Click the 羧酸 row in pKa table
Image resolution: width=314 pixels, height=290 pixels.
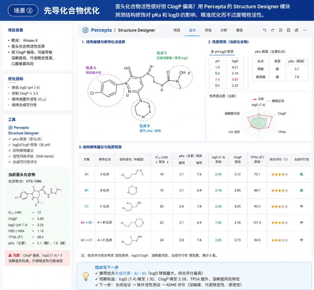coord(280,69)
